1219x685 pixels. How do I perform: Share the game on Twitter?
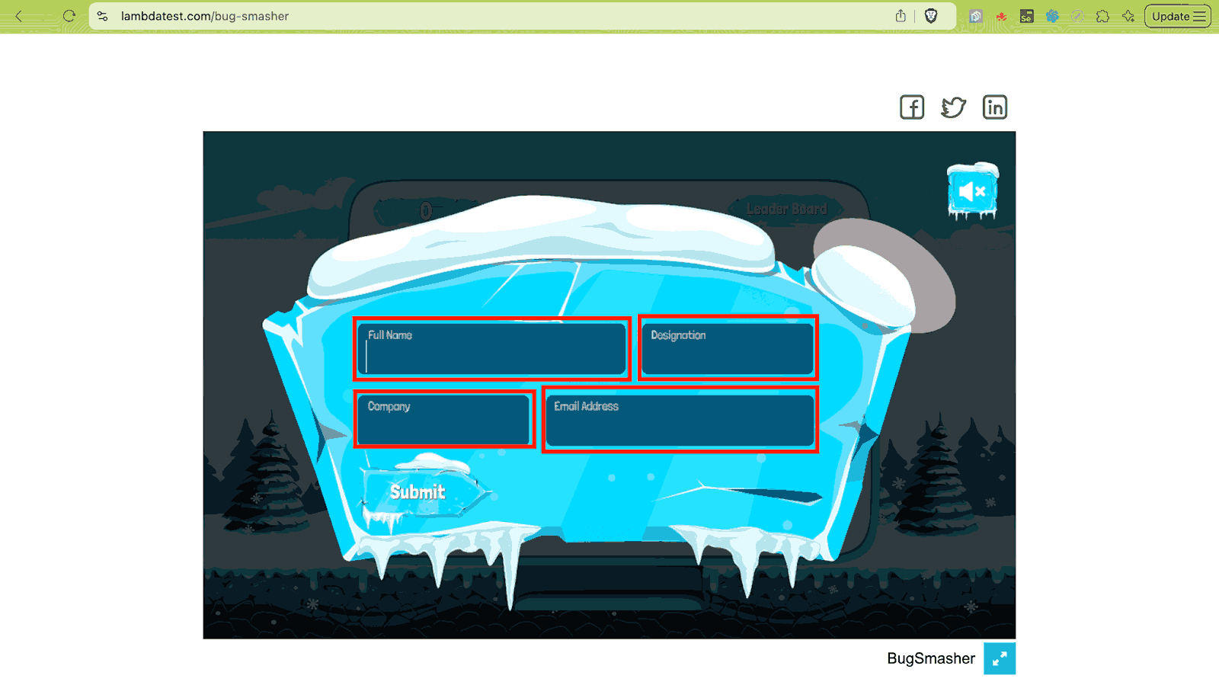point(953,107)
